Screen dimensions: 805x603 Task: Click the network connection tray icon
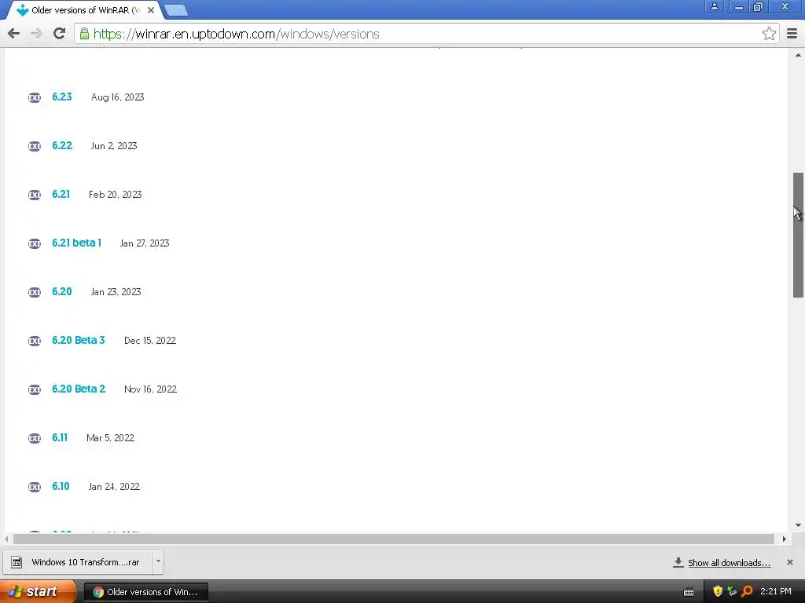pos(732,591)
